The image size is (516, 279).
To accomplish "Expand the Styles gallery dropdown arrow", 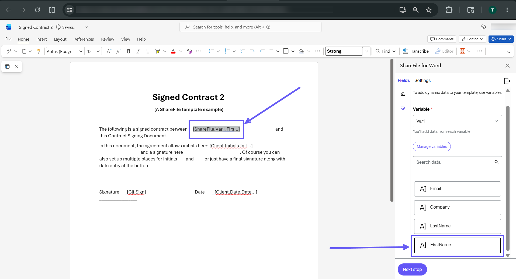I will [366, 51].
